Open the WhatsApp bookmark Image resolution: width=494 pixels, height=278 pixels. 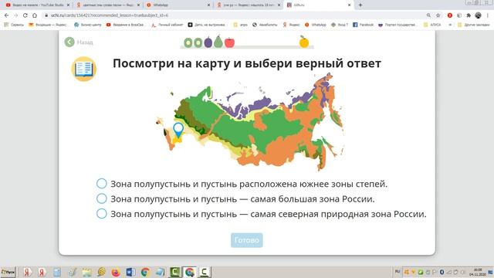[316, 25]
